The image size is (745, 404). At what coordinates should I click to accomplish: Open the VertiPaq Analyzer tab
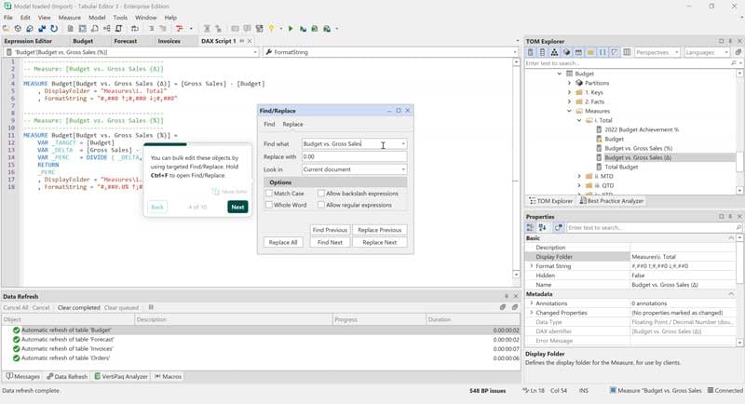pos(121,376)
